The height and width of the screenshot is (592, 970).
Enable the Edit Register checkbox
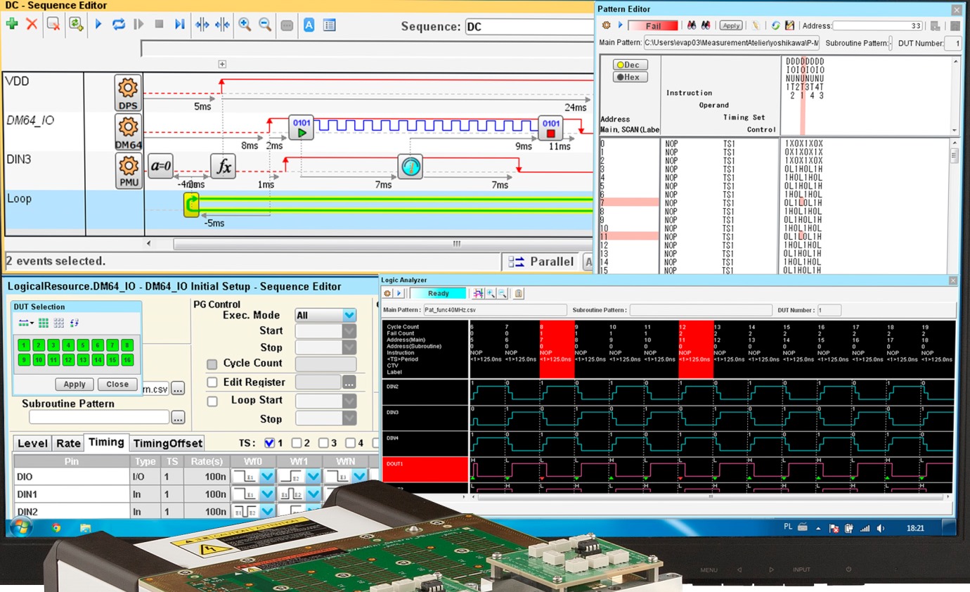212,382
